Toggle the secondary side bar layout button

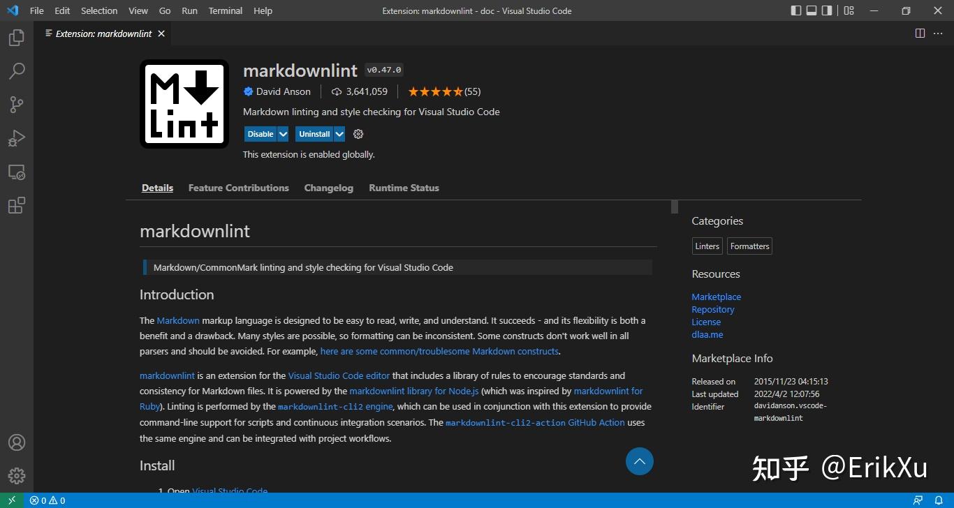tap(827, 10)
